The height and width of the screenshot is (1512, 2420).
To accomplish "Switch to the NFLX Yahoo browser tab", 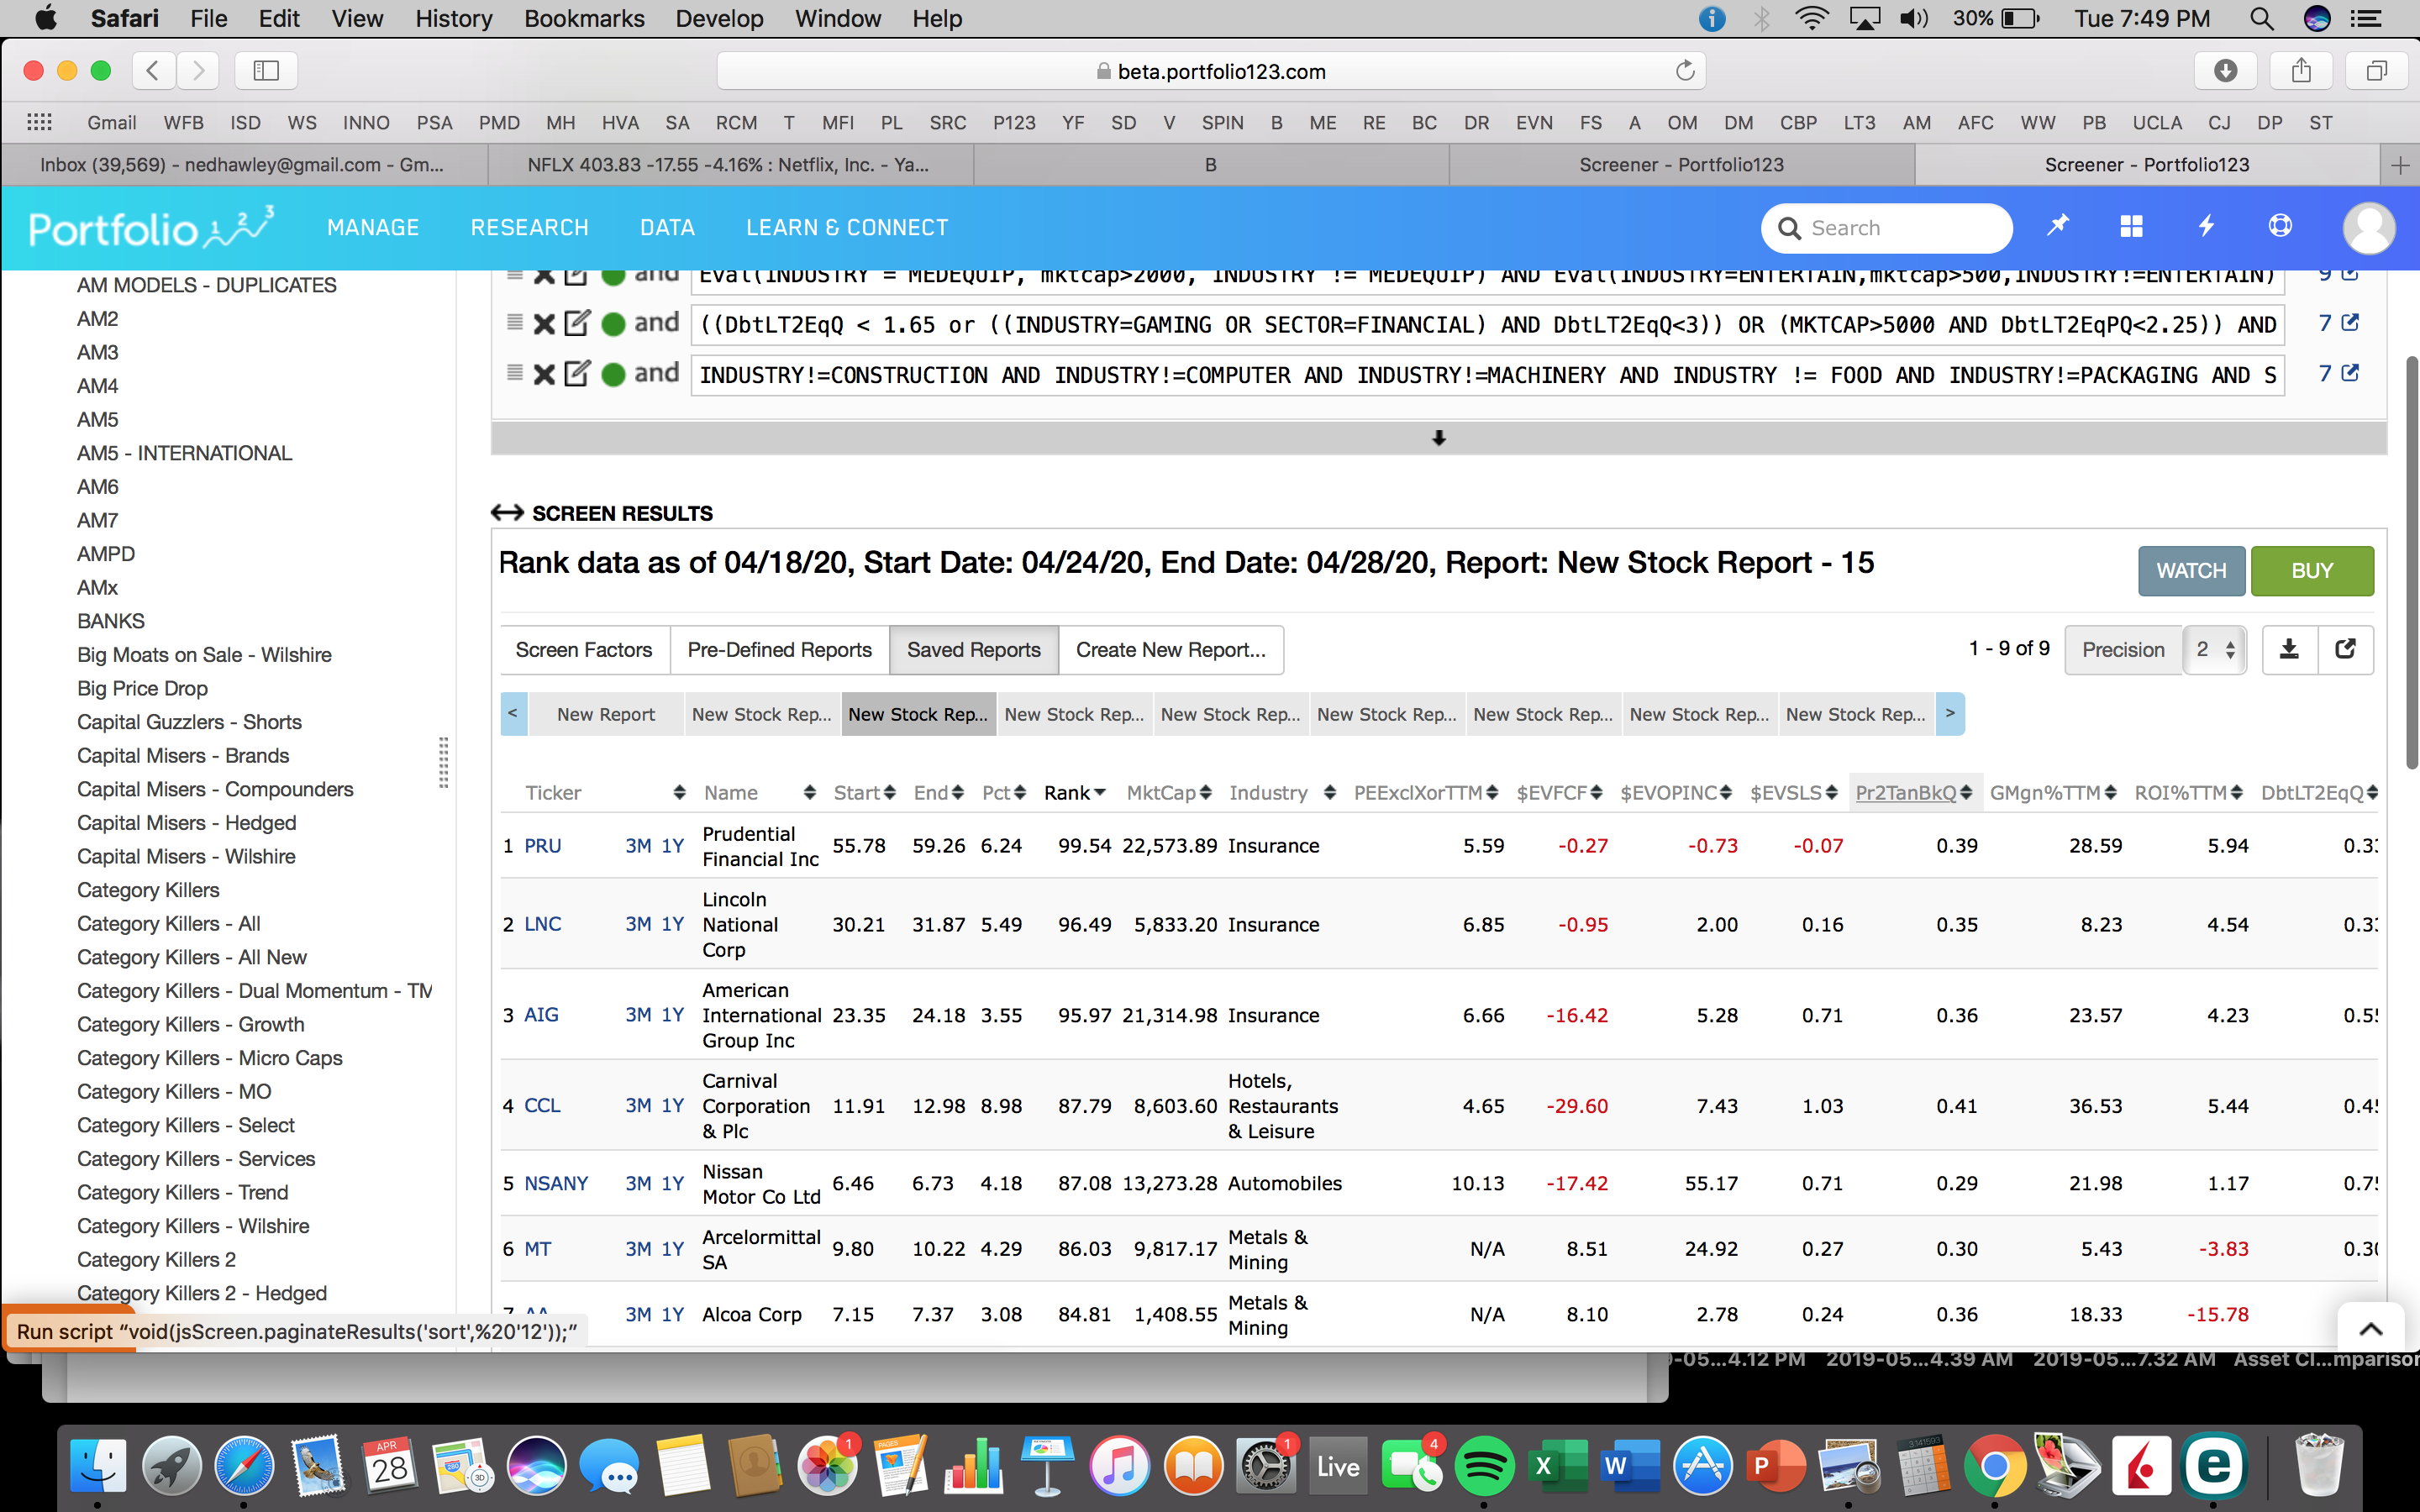I will tap(729, 165).
